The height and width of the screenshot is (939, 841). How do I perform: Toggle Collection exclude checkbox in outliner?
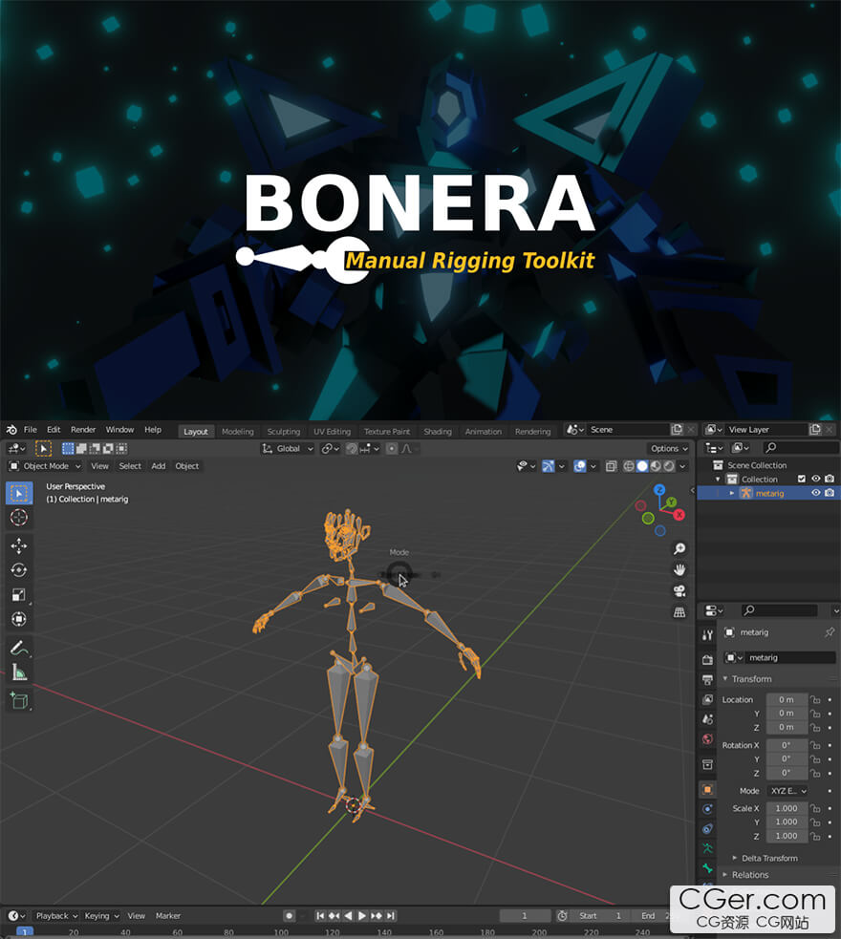click(x=802, y=479)
